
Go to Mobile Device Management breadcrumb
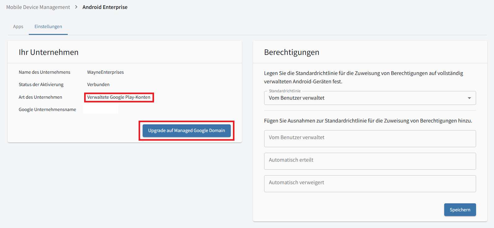click(38, 7)
